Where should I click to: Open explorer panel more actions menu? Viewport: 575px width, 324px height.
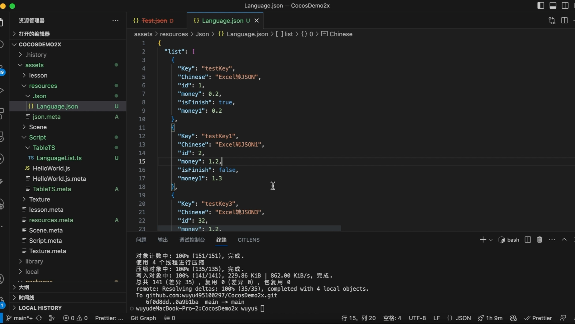[x=115, y=21]
